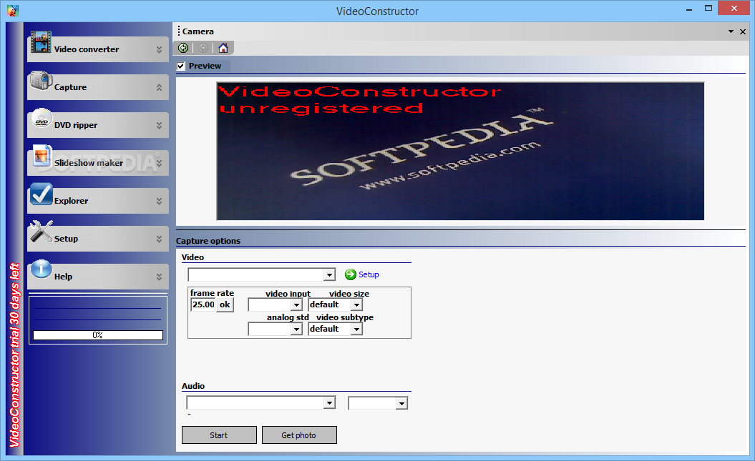755x461 pixels.
Task: Expand the Slideshow maker section
Action: 159,164
